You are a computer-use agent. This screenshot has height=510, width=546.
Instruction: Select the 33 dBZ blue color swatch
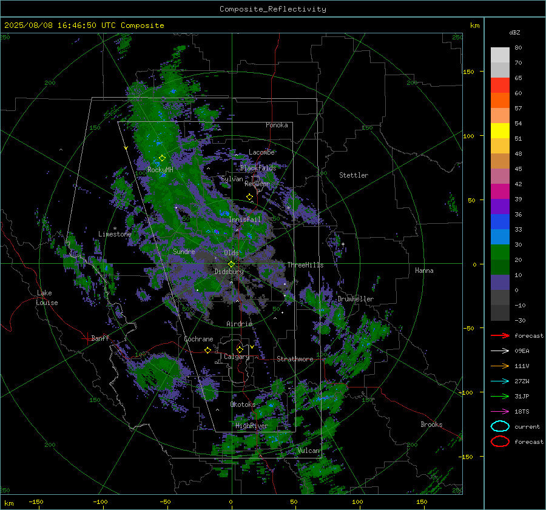point(500,222)
